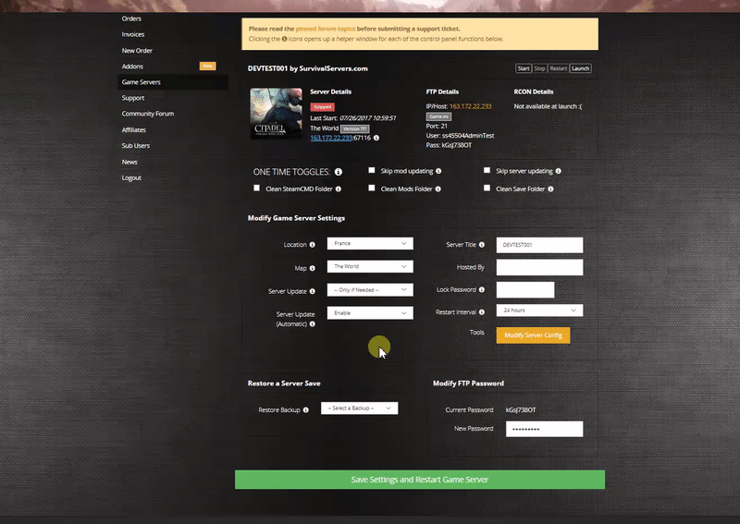
Task: Click the Server Update info icon
Action: [x=312, y=291]
